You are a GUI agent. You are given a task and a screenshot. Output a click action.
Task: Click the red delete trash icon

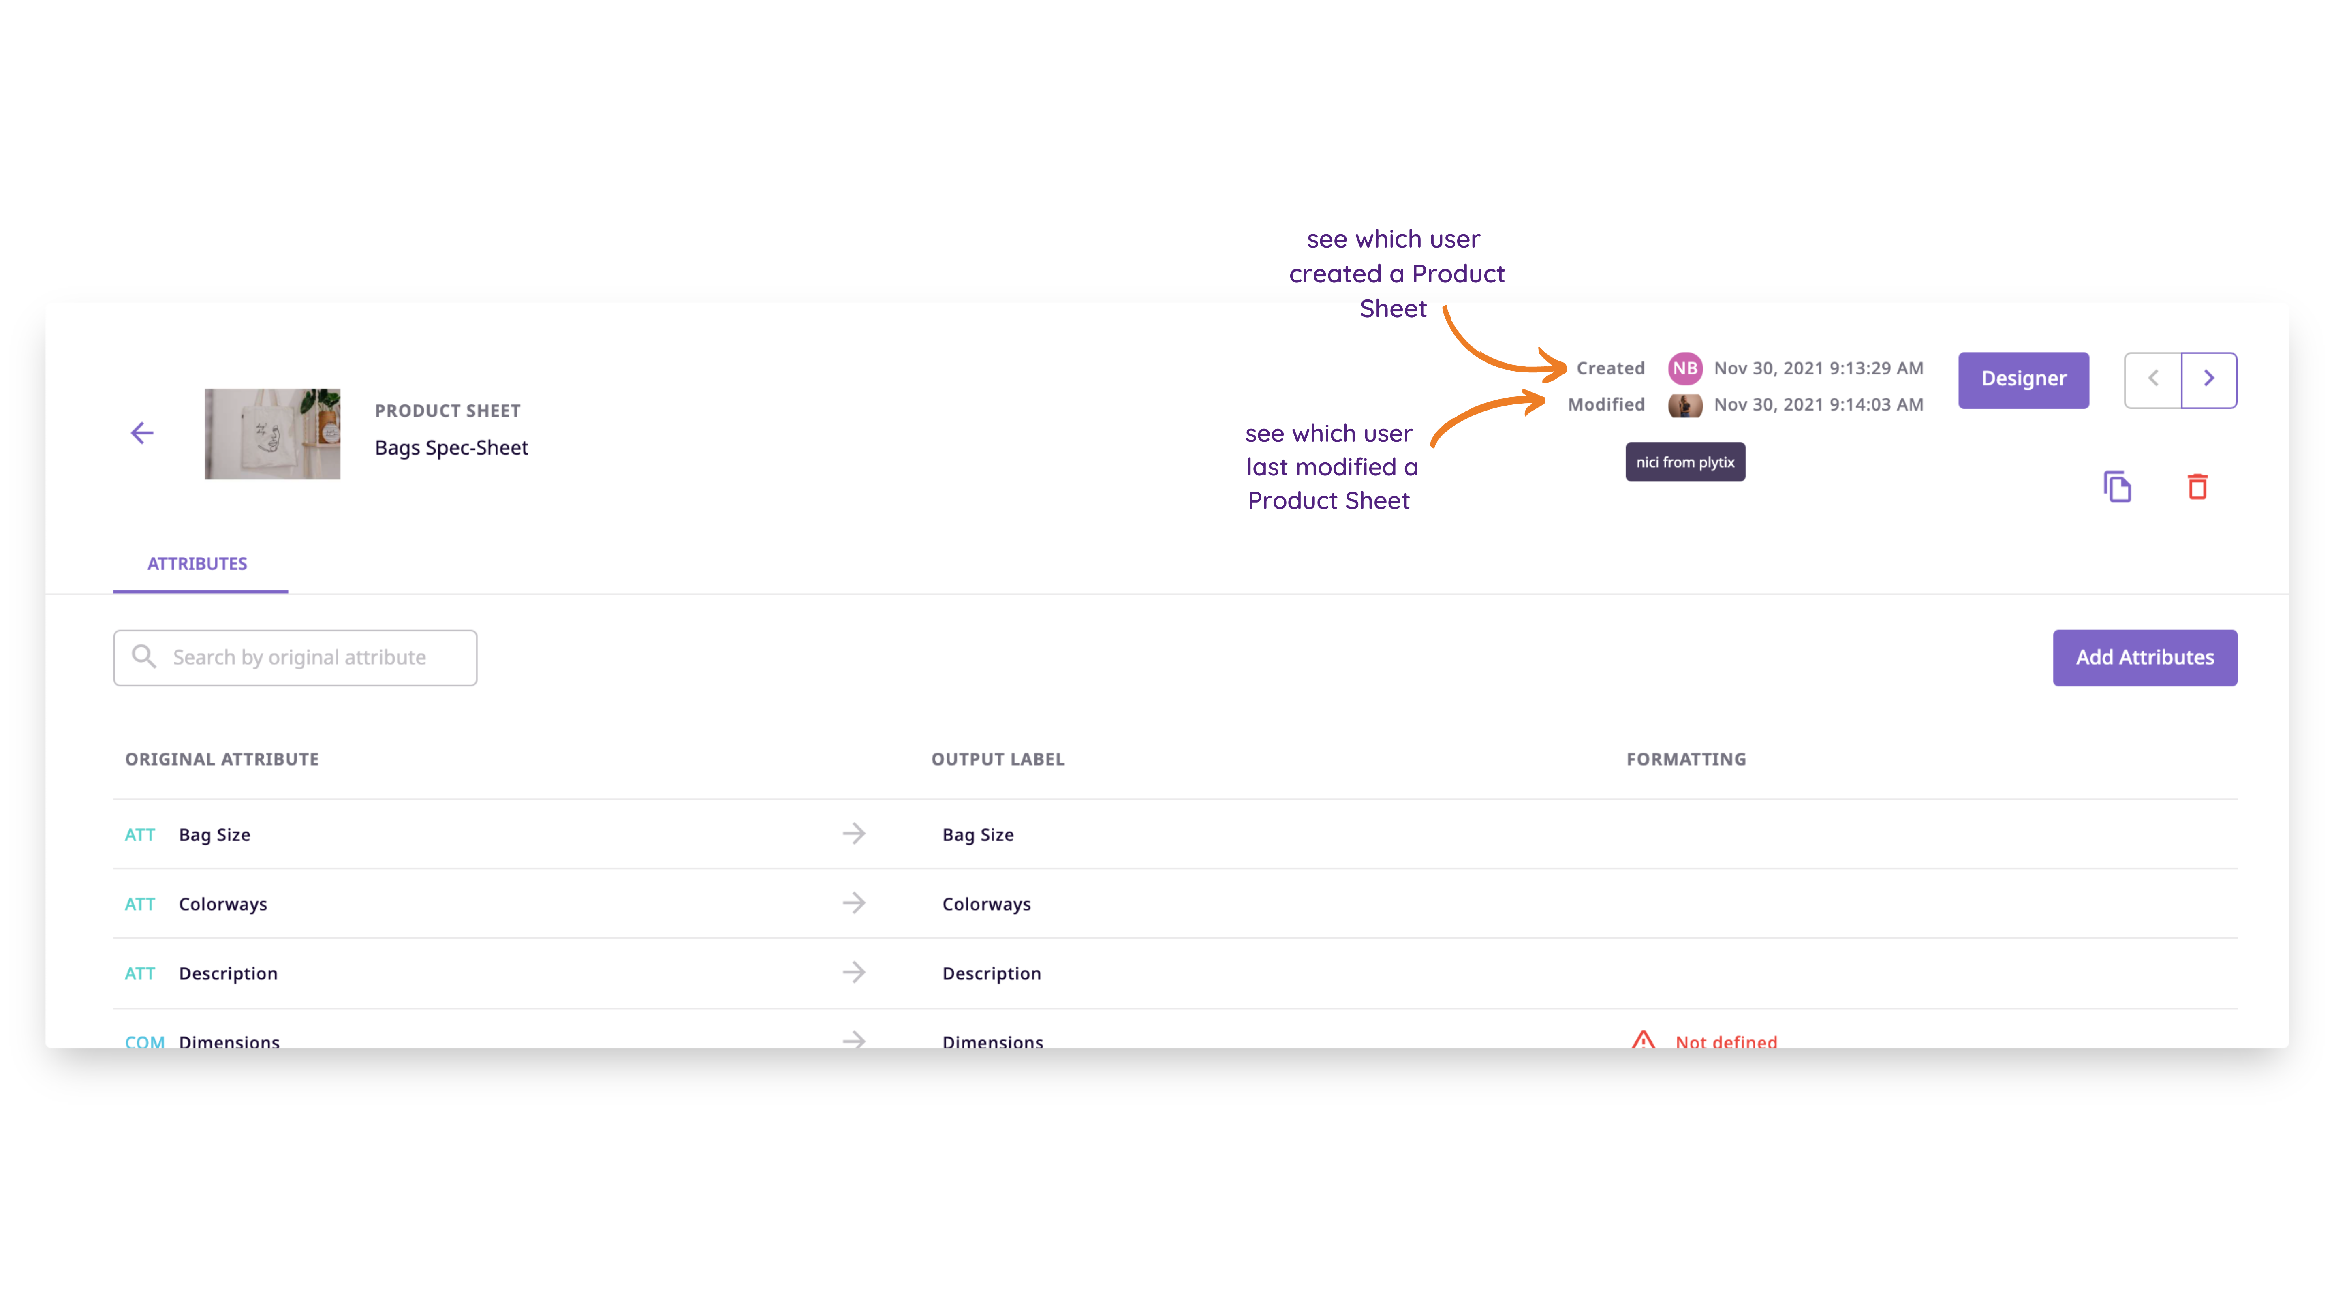2197,487
